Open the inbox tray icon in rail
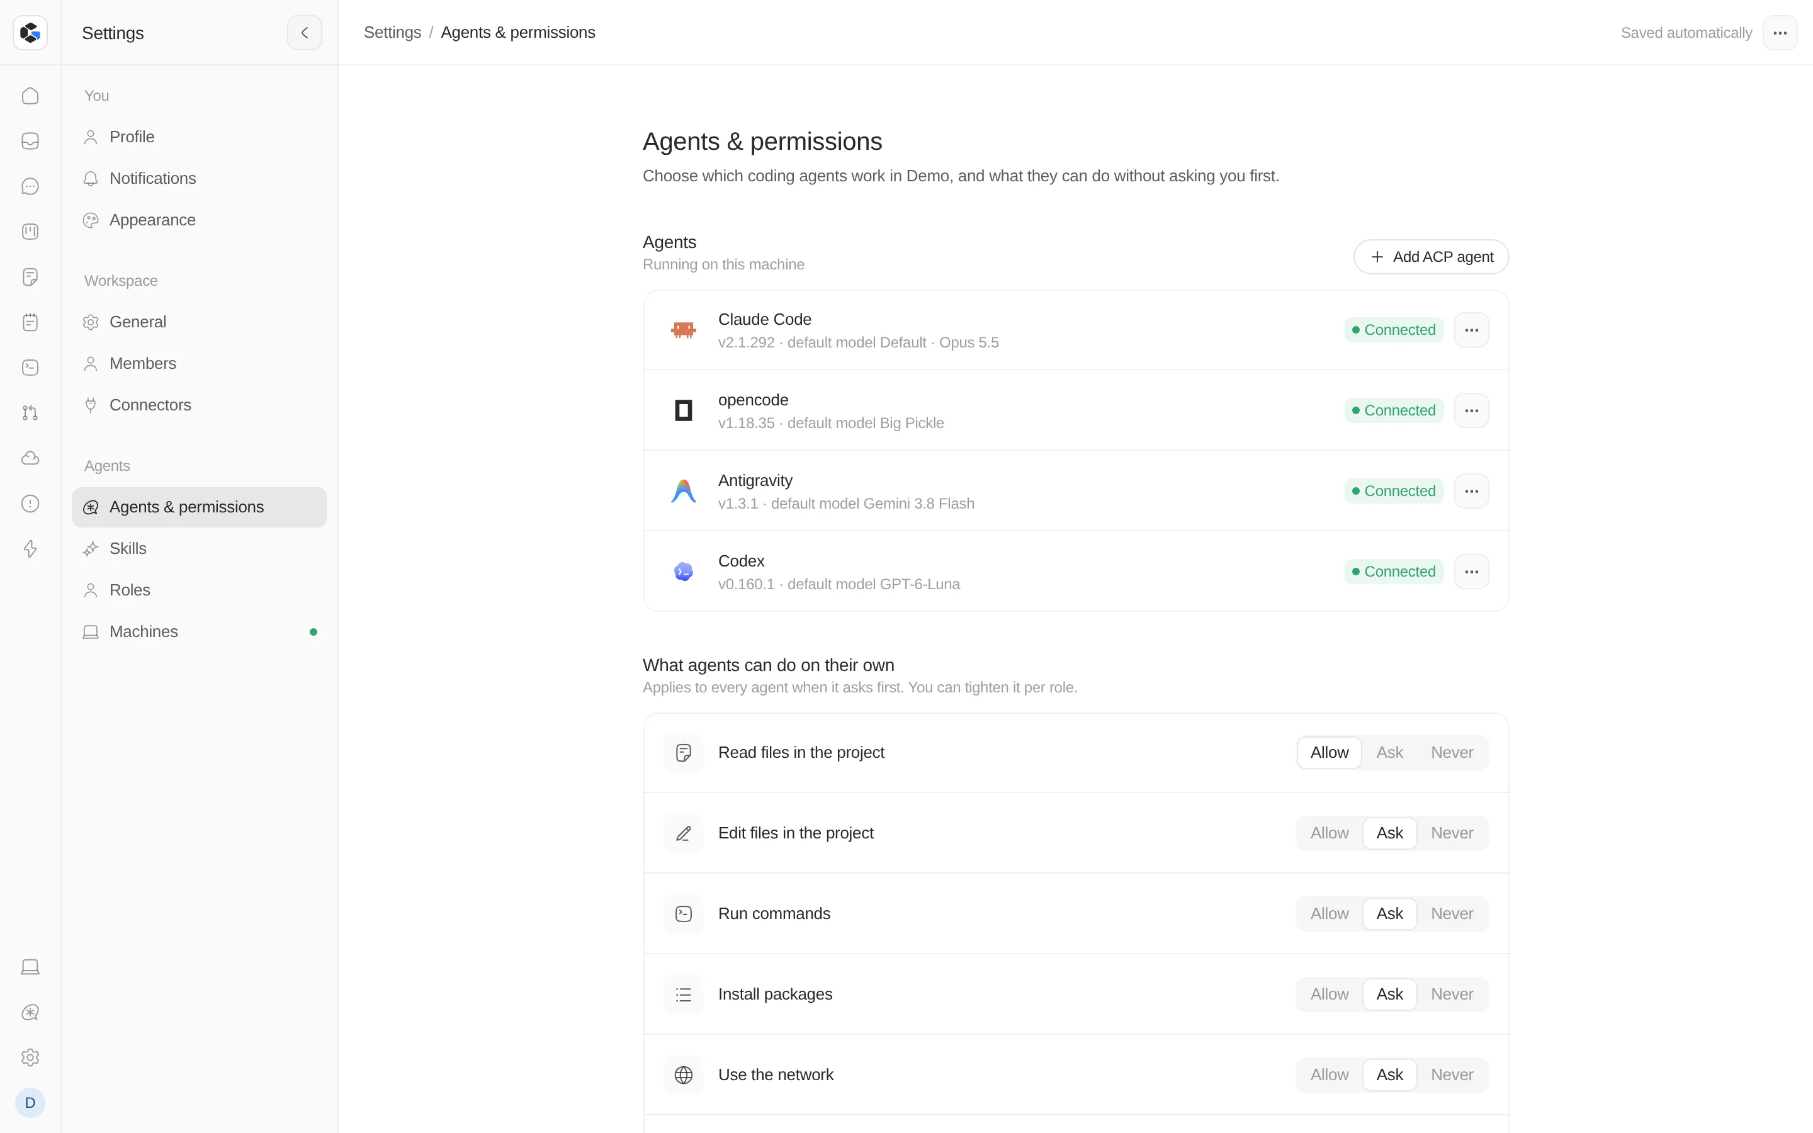The width and height of the screenshot is (1813, 1133). coord(30,141)
